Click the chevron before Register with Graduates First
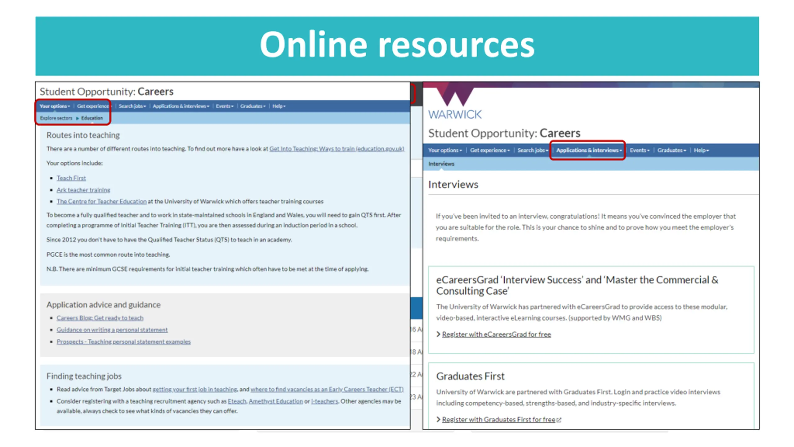Screen dimensions: 794x447 tap(438, 420)
